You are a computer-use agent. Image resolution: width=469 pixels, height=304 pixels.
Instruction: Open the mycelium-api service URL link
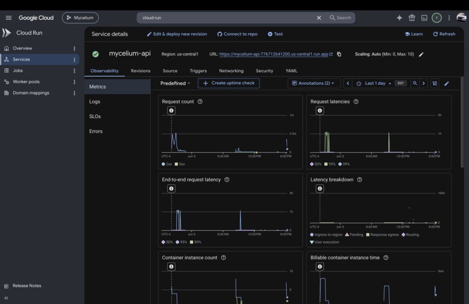click(x=273, y=54)
